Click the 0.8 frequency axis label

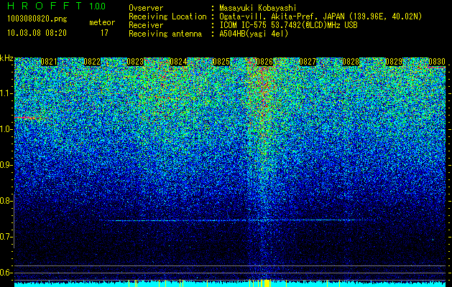coord(6,201)
